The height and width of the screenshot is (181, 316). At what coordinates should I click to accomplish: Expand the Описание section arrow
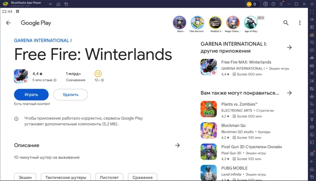(x=177, y=145)
